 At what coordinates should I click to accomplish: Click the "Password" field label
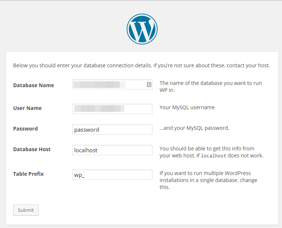(x=25, y=129)
